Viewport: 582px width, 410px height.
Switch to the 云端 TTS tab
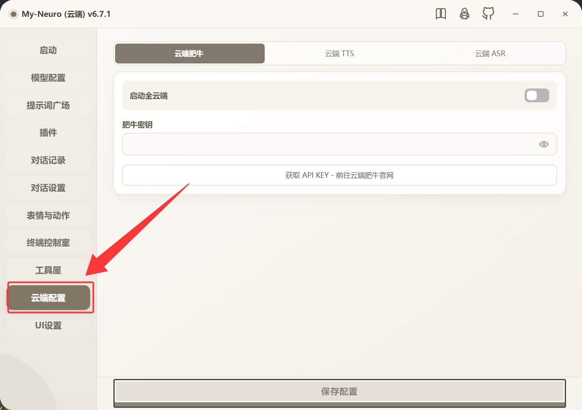[340, 54]
